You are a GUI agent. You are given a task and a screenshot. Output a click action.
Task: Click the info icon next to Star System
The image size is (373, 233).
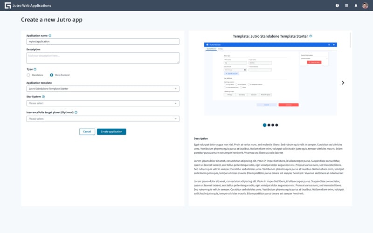point(43,97)
